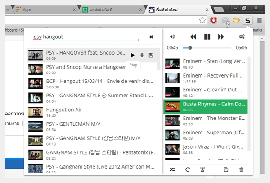
Task: Close the เริ่มหัวข้อใหม่ tab
Action: click(x=207, y=9)
